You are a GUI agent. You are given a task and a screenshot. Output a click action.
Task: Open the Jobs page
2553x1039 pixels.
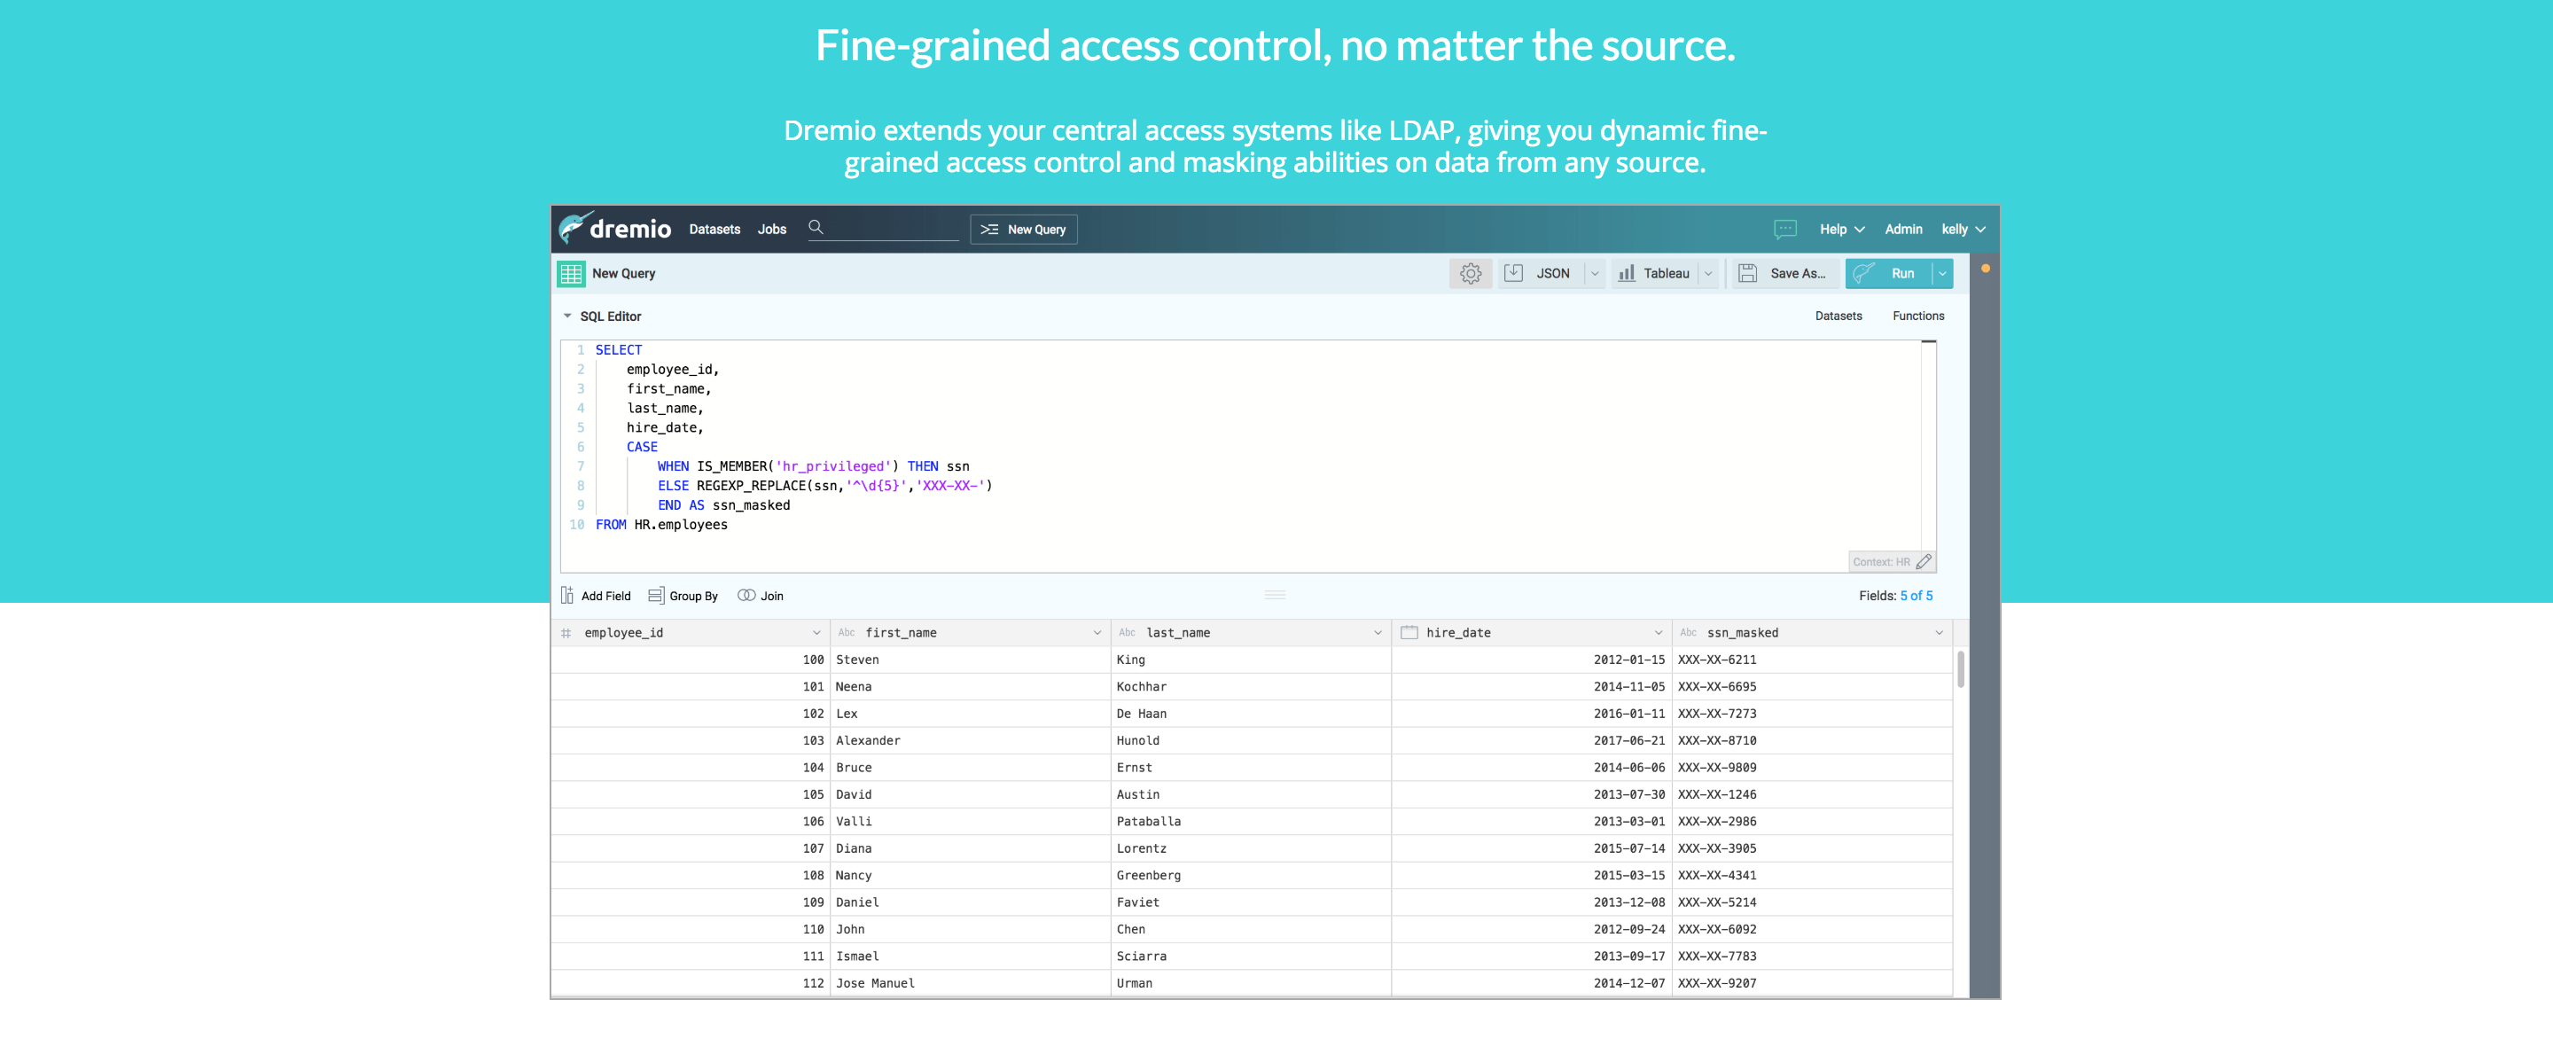point(772,229)
